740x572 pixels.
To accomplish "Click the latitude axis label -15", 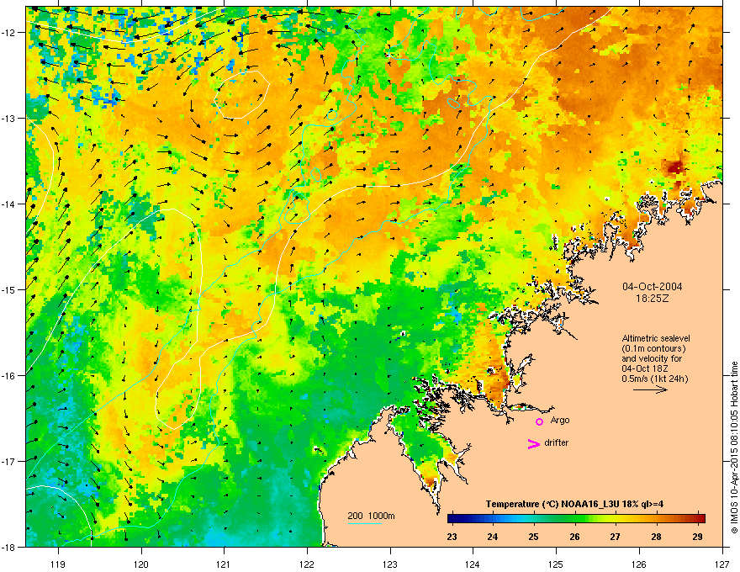I will [8, 289].
